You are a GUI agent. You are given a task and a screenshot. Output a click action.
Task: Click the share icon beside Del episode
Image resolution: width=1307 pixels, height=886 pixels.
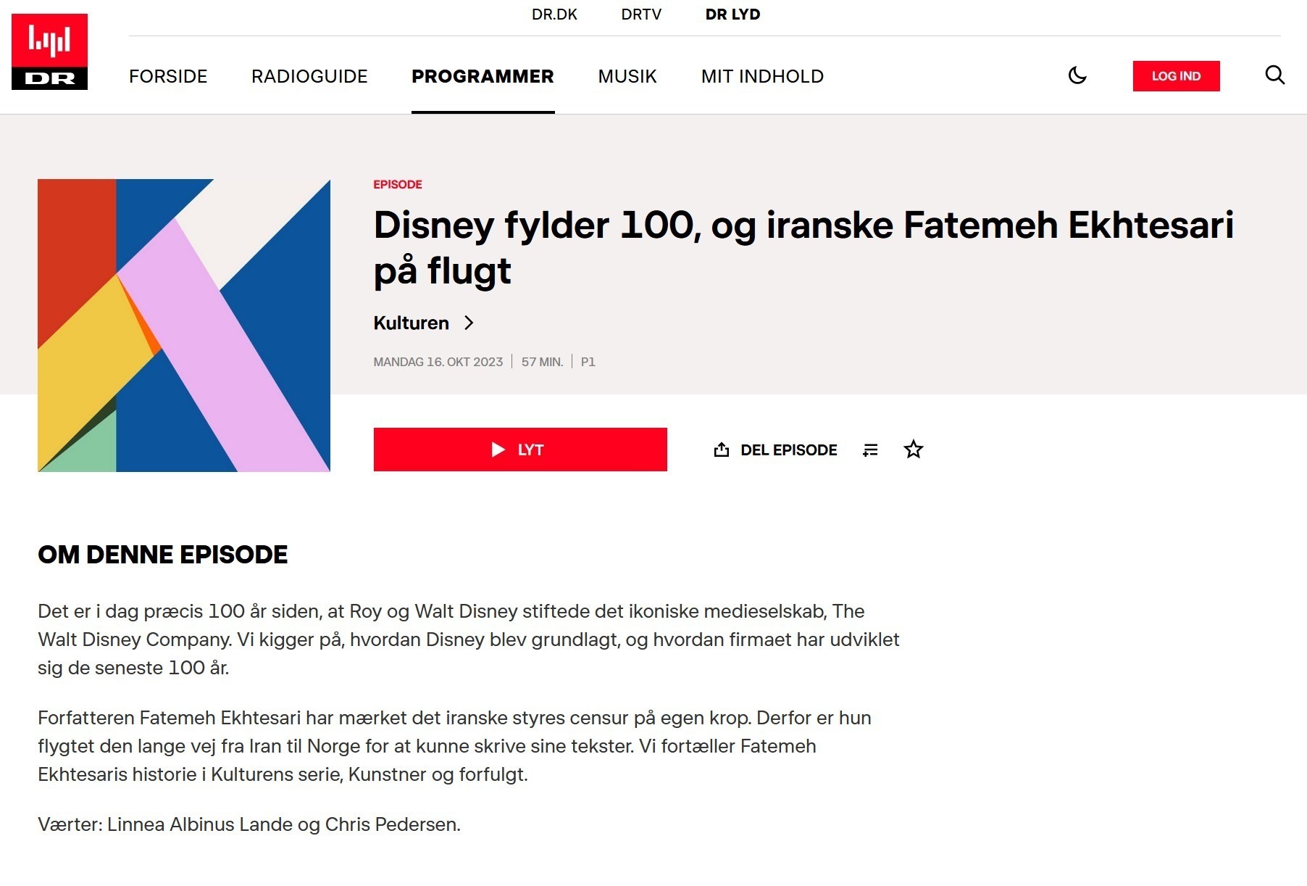coord(721,450)
